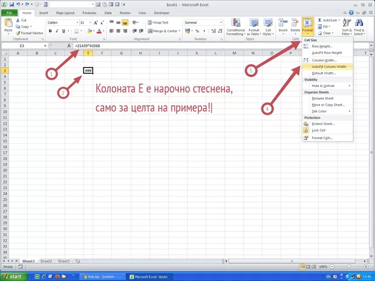Toggle Top Align vertical alignment
The image size is (375, 281).
(x=111, y=22)
